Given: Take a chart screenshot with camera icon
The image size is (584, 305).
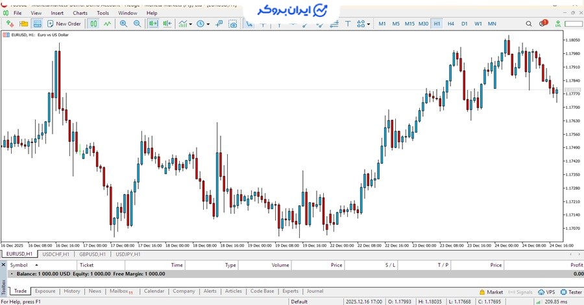Looking at the screenshot, I should [234, 24].
